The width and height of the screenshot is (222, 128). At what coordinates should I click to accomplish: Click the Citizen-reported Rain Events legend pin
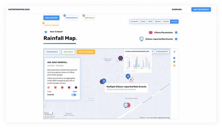tap(141, 39)
